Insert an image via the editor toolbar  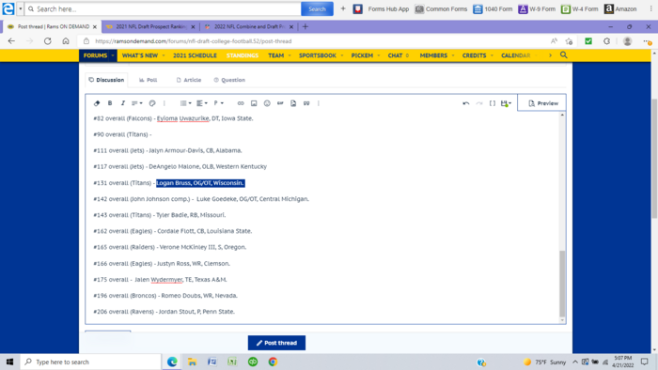[254, 103]
